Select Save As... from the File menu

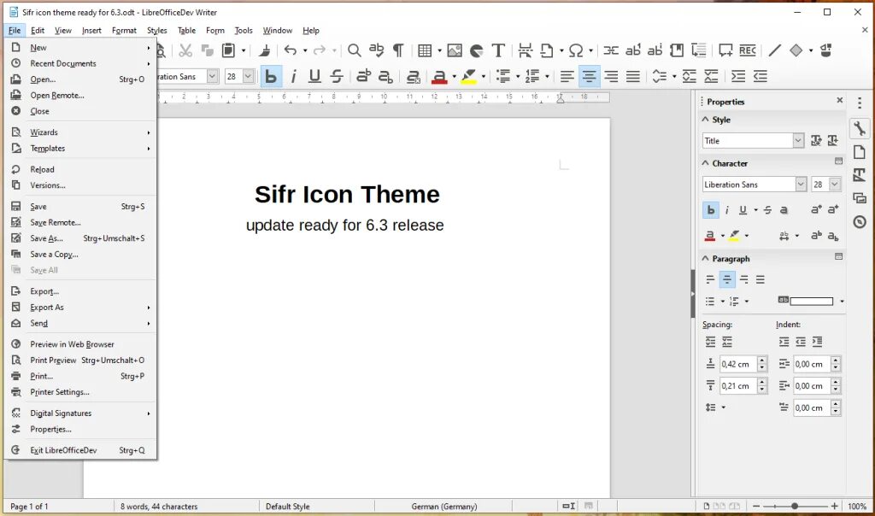coord(81,238)
